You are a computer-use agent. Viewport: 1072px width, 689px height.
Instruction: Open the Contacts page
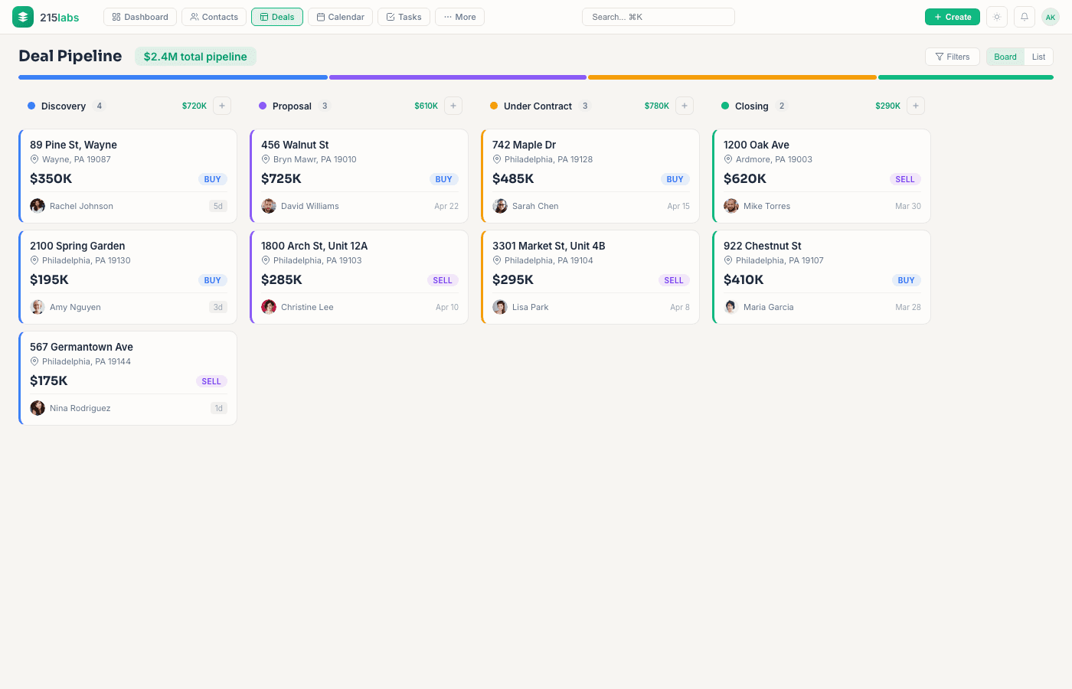[x=214, y=16]
